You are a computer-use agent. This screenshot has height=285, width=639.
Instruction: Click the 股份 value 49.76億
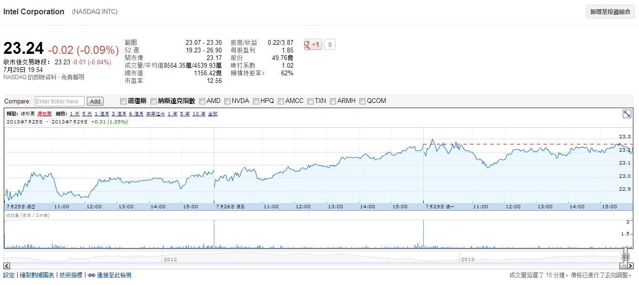point(283,58)
